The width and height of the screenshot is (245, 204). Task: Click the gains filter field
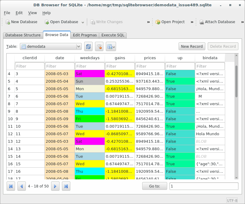[120, 66]
